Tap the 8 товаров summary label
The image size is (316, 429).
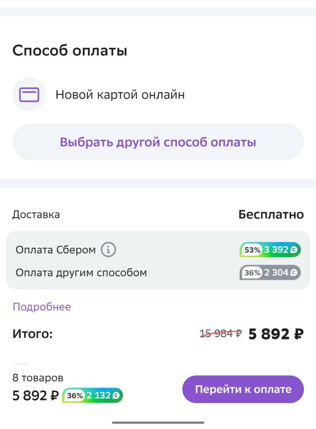coord(38,378)
